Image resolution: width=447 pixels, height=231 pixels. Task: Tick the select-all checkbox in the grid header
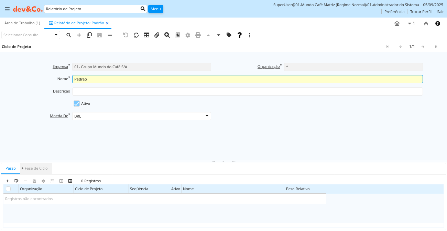(8, 189)
